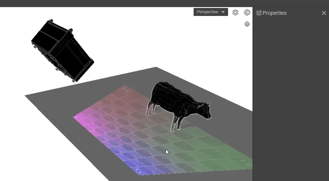Click the layers stack icon below the toolbar
This screenshot has width=329, height=181.
tap(247, 24)
